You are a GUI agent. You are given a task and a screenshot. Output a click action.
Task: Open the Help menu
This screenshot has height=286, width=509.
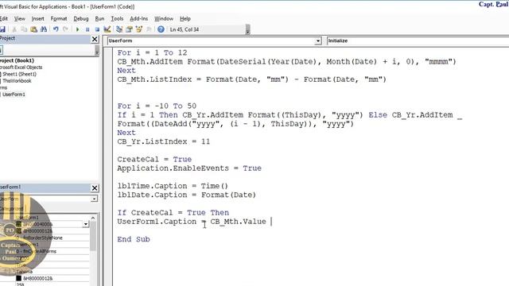click(185, 19)
